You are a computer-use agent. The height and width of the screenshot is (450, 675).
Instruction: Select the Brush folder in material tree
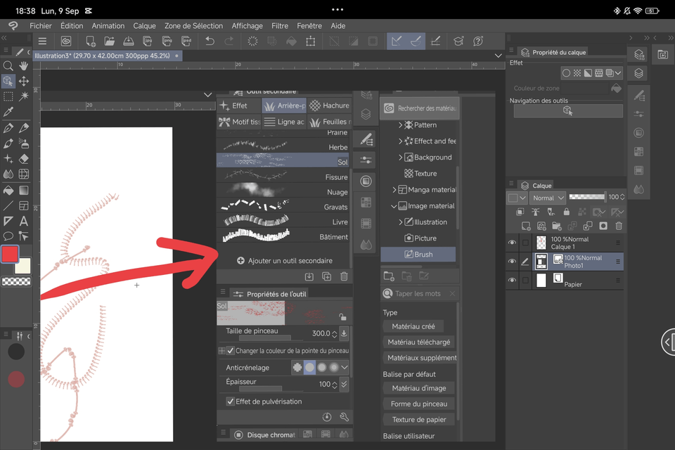[x=418, y=254]
